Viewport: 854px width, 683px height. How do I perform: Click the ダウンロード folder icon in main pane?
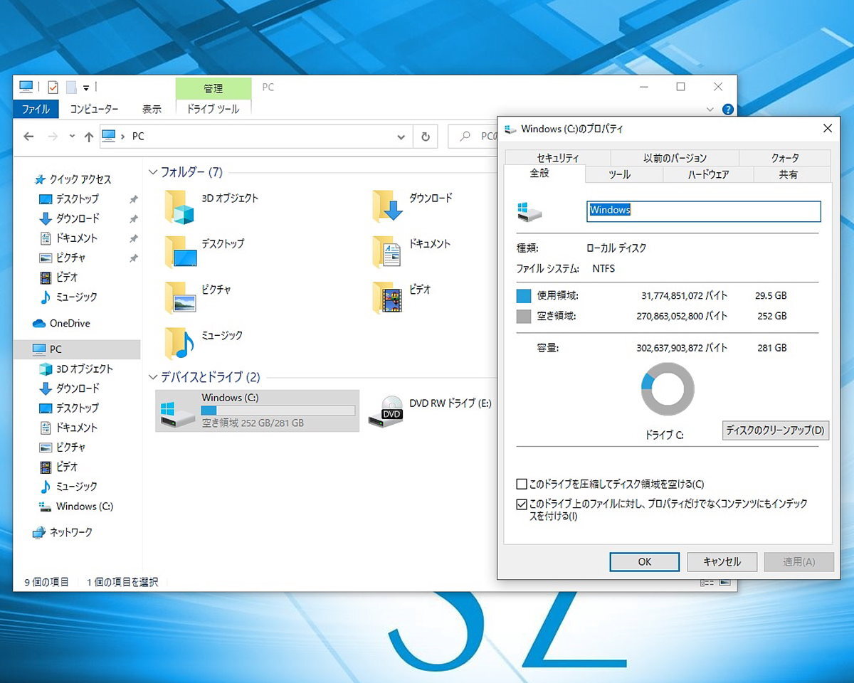pos(387,206)
